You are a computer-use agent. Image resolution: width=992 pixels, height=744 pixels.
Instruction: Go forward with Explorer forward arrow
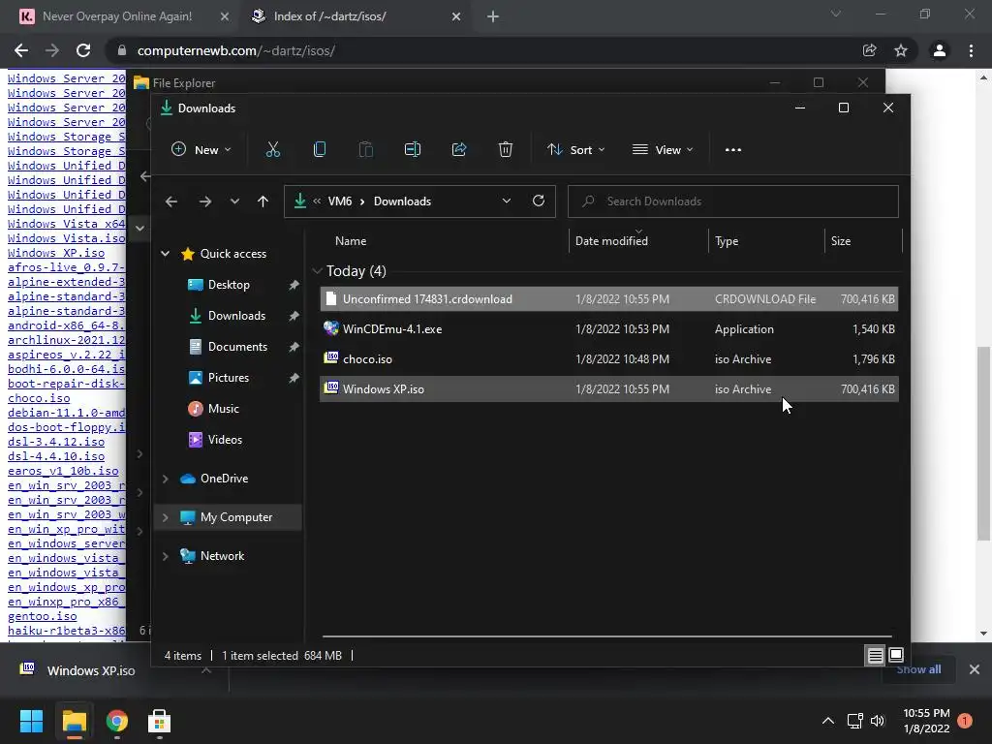pyautogui.click(x=205, y=201)
